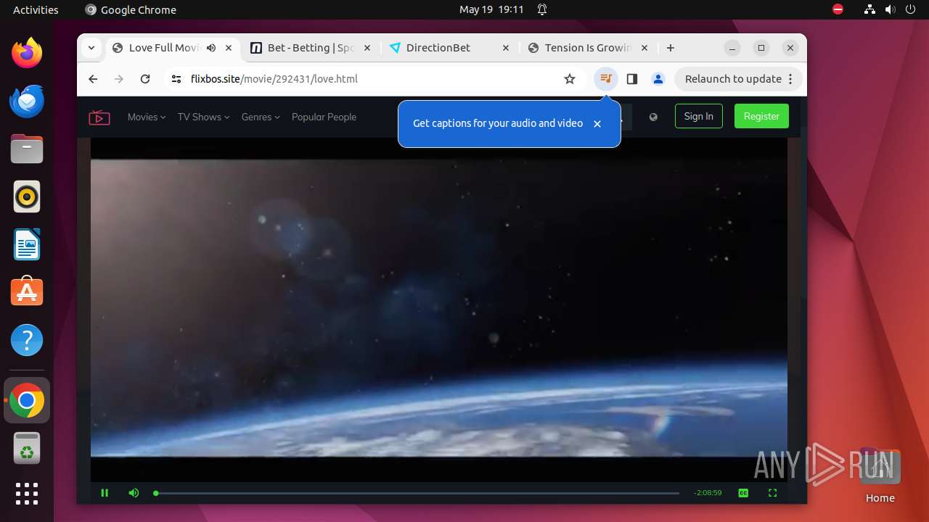Reload the current page
The width and height of the screenshot is (929, 522).
[x=145, y=79]
